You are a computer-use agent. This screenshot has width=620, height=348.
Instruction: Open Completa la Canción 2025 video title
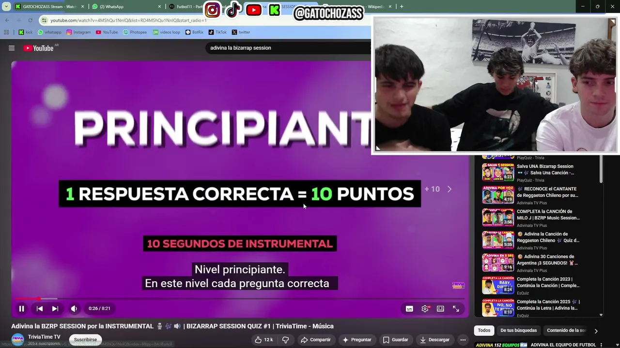tap(548, 305)
